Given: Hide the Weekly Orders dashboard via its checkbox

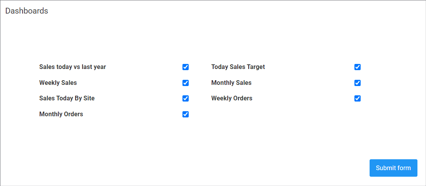Looking at the screenshot, I should coord(358,98).
